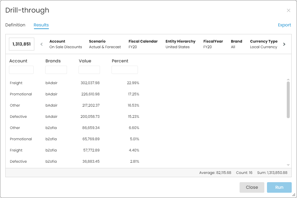Select the Fiscal Calendar FY20 dimension

point(143,44)
